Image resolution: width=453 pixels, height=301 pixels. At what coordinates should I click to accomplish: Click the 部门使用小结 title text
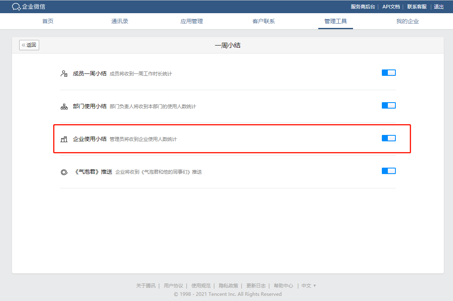(90, 106)
